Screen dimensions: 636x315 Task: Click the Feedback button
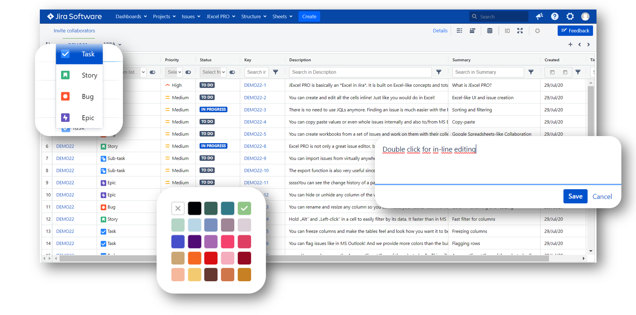(575, 31)
